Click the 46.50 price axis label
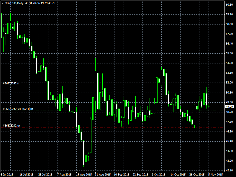Screen dimensions: 236x177 point(230,132)
